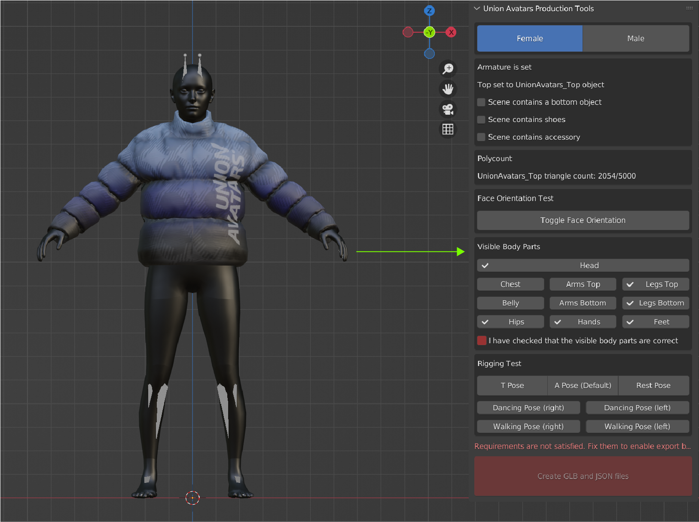Toggle Hands body part visibility
Image resolution: width=699 pixels, height=522 pixels.
(583, 322)
